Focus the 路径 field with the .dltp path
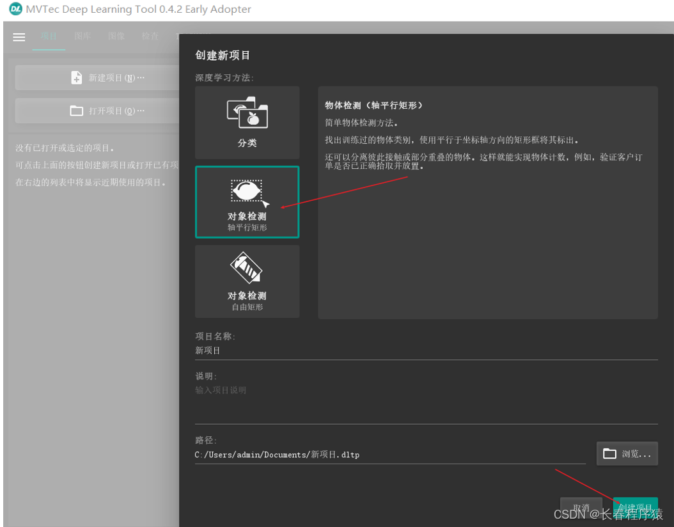 390,455
